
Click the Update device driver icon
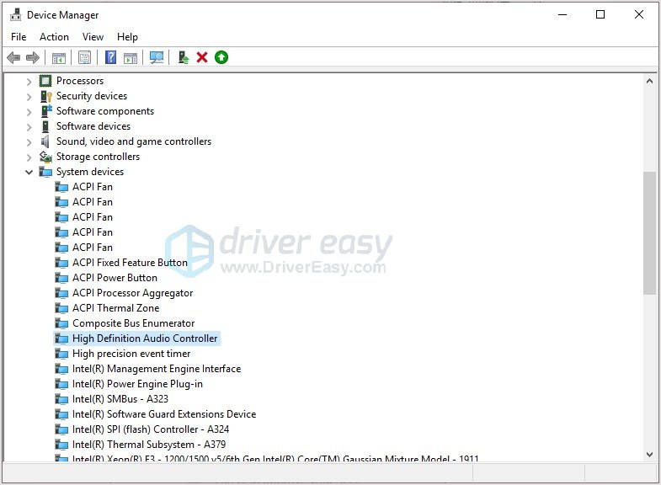[x=183, y=57]
